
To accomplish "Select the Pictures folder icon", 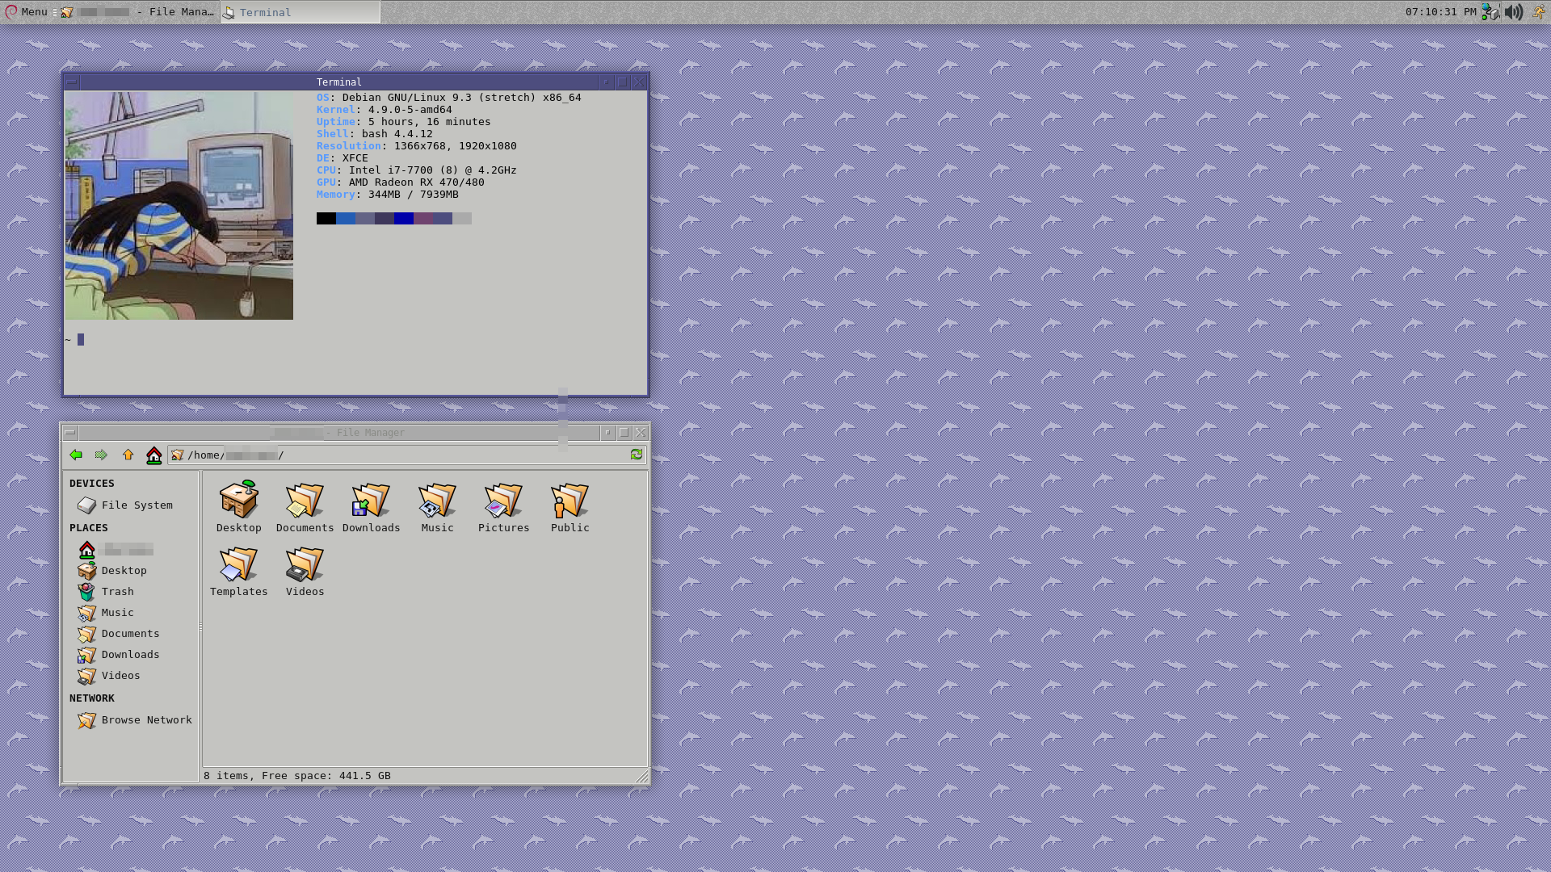I will [x=504, y=507].
